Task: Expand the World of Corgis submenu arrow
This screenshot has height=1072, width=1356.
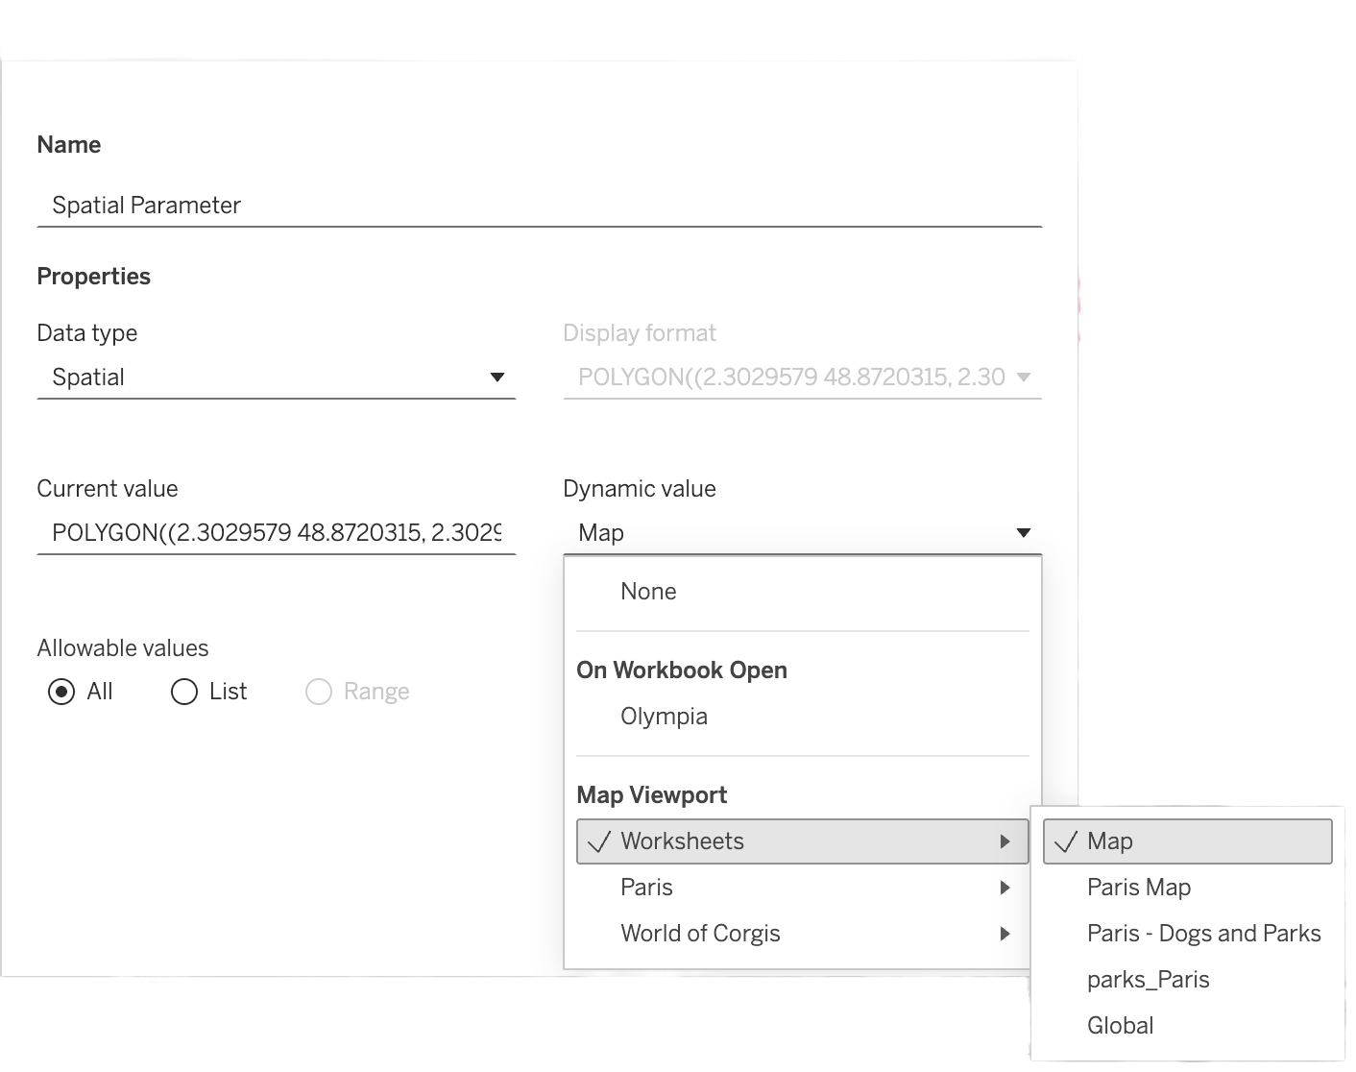Action: [x=1005, y=934]
